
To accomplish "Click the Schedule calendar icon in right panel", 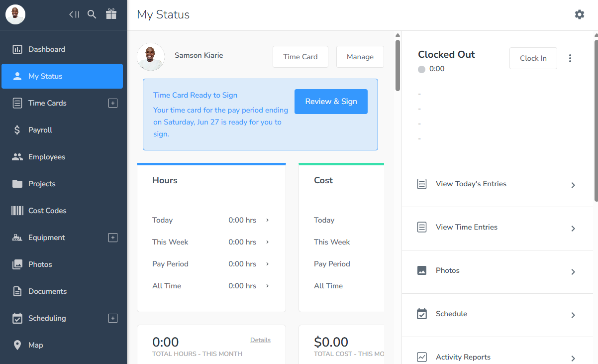I will click(422, 314).
